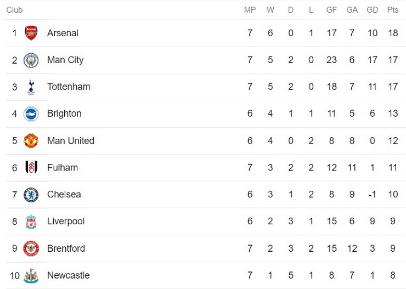Click the Man City club crest

point(31,60)
